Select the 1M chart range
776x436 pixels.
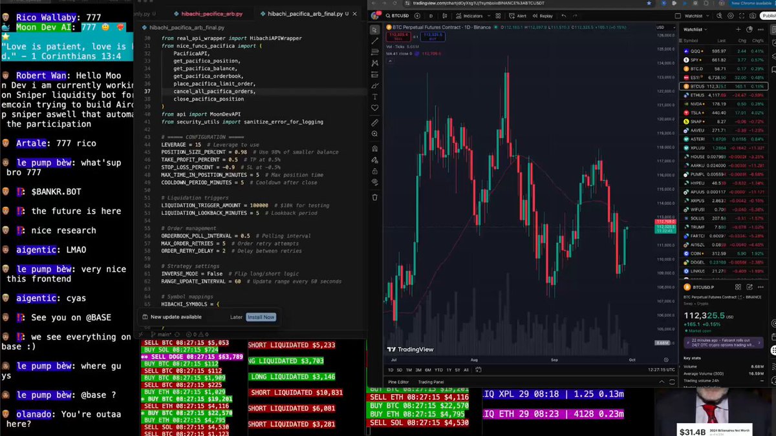pos(408,369)
